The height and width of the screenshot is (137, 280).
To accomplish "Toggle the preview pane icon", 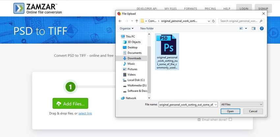I will [x=253, y=29].
